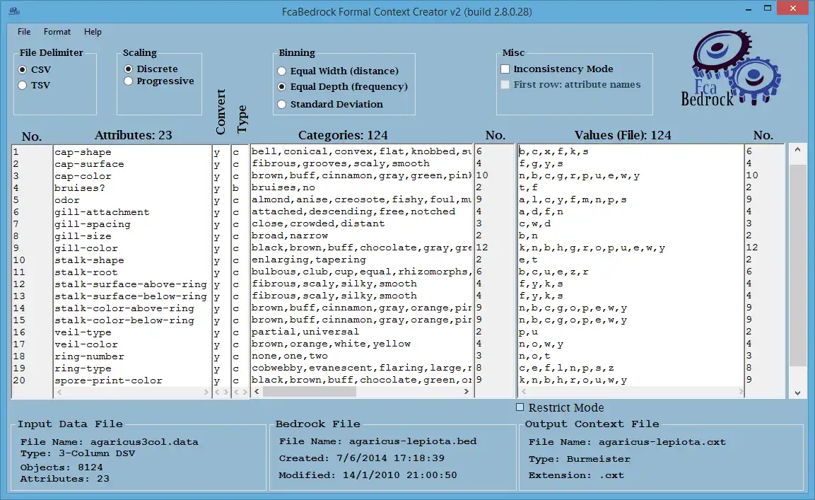Screen dimensions: 815x500
Task: Click categories row 'none,one,two'
Action: point(290,356)
